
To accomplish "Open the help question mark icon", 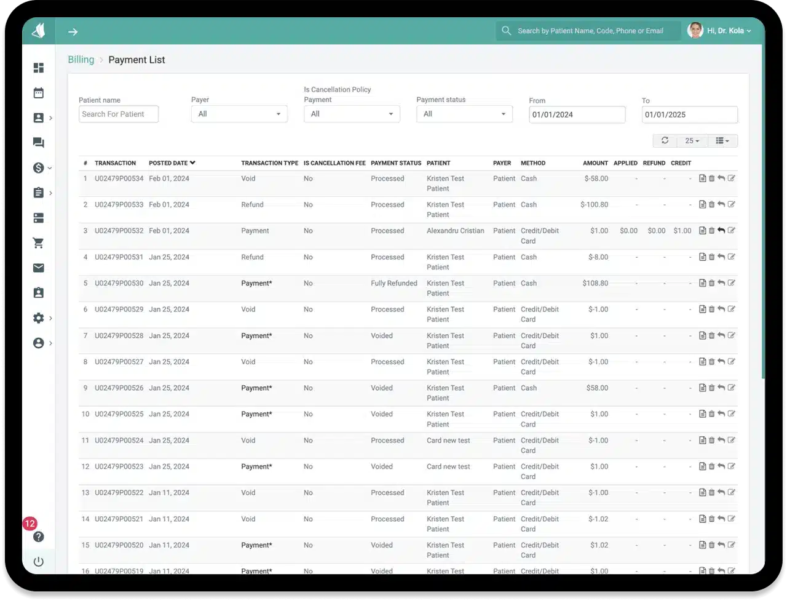I will [x=39, y=537].
